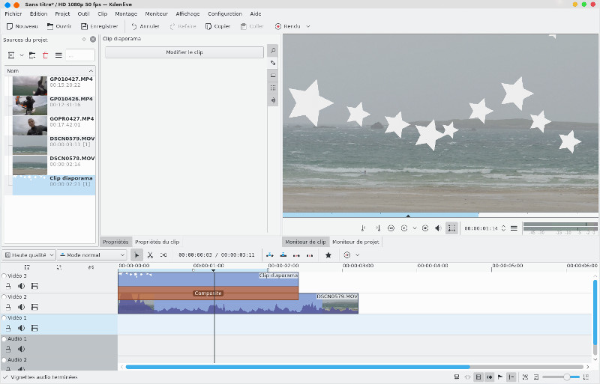The image size is (600, 384).
Task: Adjust the timeline zoom slider
Action: 567,377
